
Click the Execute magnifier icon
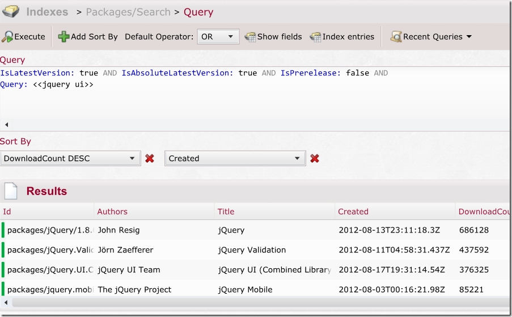[7, 36]
